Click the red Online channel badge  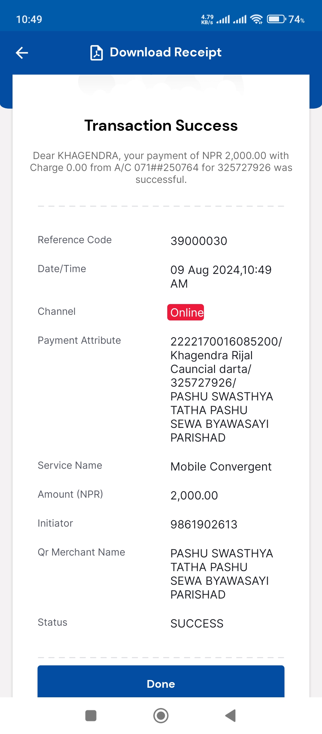(x=185, y=312)
